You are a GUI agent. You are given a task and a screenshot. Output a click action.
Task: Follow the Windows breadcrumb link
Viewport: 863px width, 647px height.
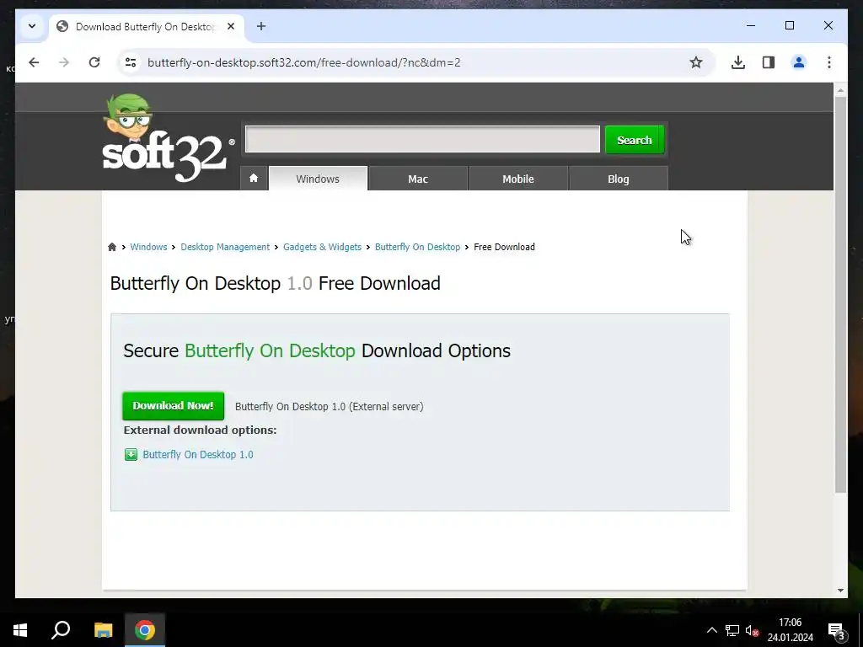click(x=148, y=247)
